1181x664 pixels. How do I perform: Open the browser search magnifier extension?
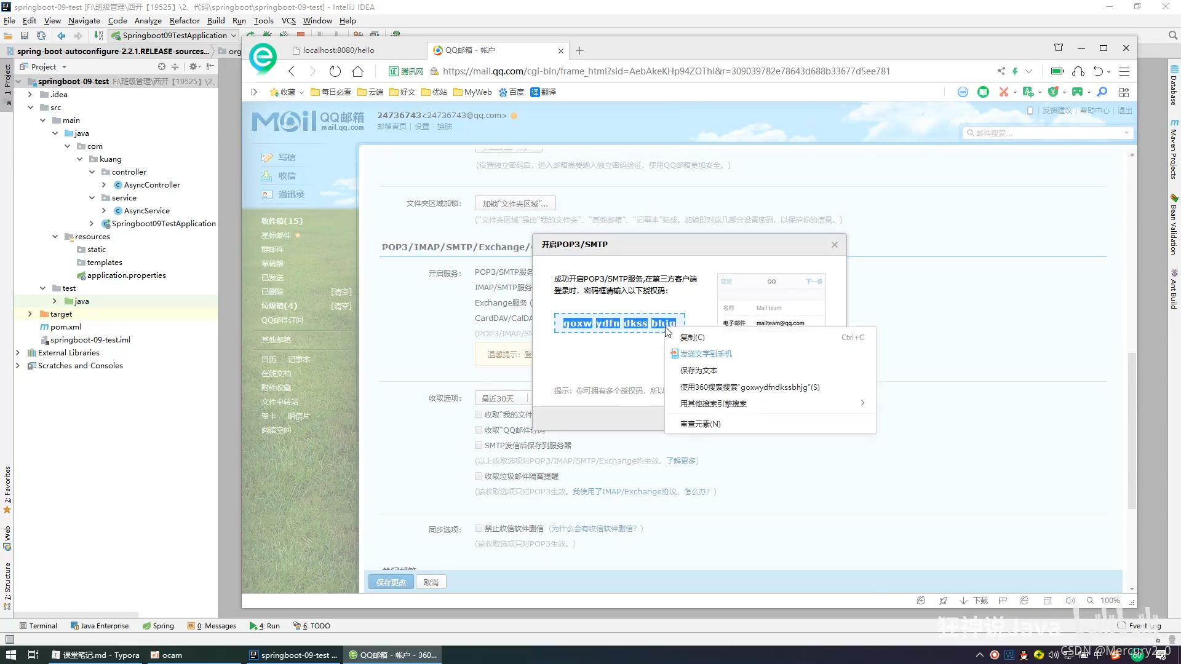tap(1102, 92)
